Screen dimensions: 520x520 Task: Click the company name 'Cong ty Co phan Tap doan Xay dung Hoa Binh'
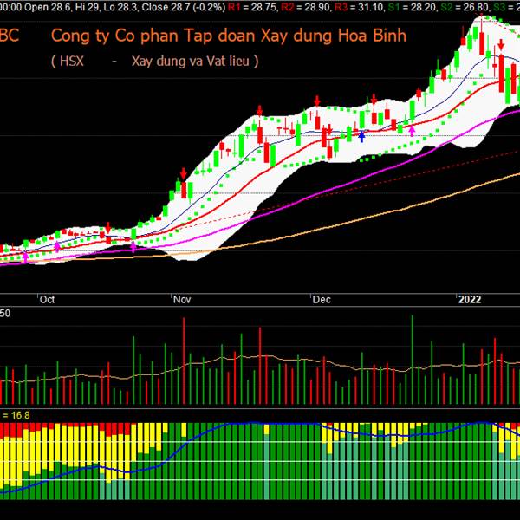click(229, 36)
